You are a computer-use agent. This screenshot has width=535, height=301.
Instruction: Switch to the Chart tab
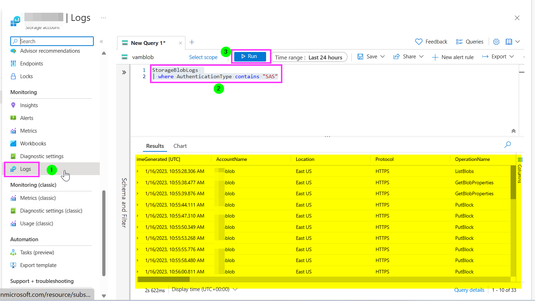pyautogui.click(x=180, y=146)
